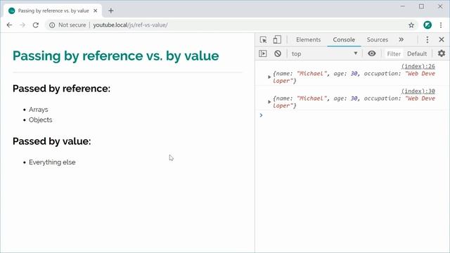Screen dimensions: 450x253
Task: Reload the page with refresh icon
Action: point(36,25)
